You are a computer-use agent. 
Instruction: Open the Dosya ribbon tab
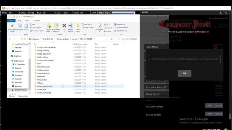[x=11, y=21]
